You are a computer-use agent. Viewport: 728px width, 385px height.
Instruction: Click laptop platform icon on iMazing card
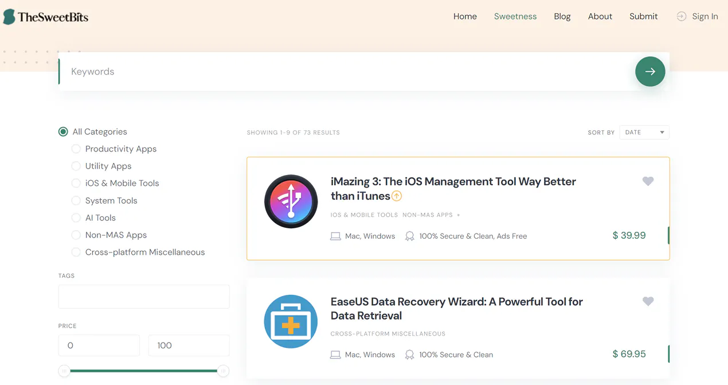point(335,236)
